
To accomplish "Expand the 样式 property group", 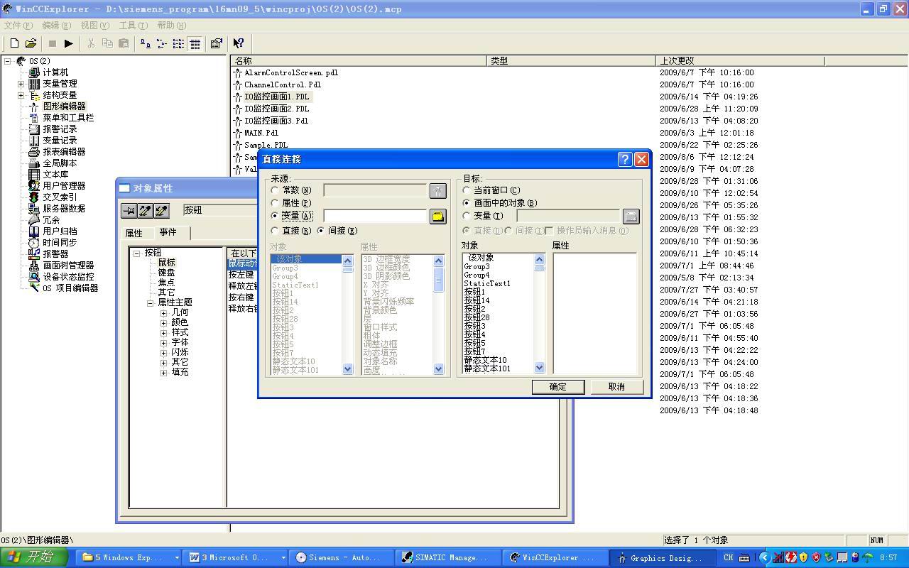I will click(x=164, y=332).
